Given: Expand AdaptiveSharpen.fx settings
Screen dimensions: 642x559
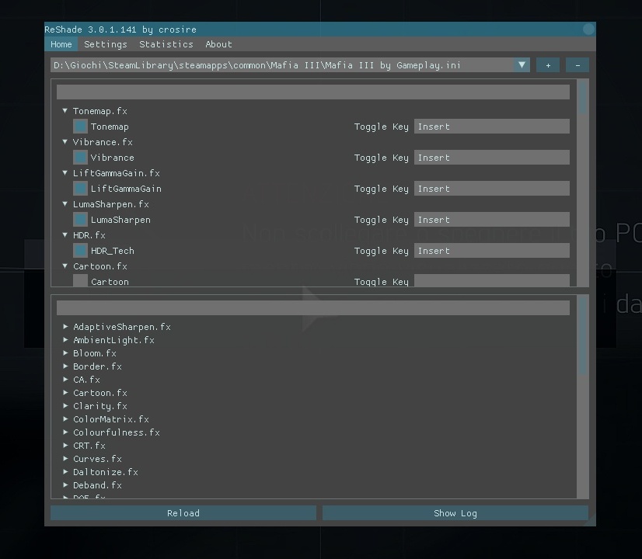Looking at the screenshot, I should [65, 327].
